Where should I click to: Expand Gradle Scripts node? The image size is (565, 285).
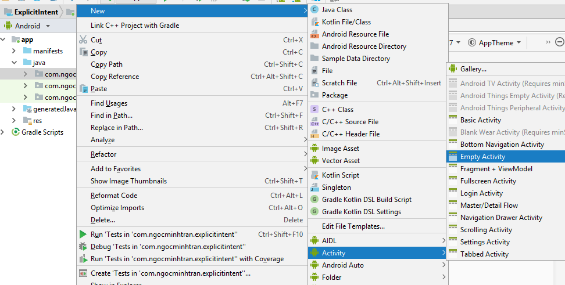point(3,132)
